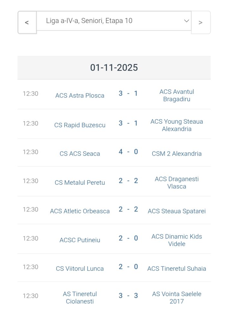Image resolution: width=228 pixels, height=324 pixels.
Task: Open ACS Young Steaua Alexandria link
Action: pos(176,125)
